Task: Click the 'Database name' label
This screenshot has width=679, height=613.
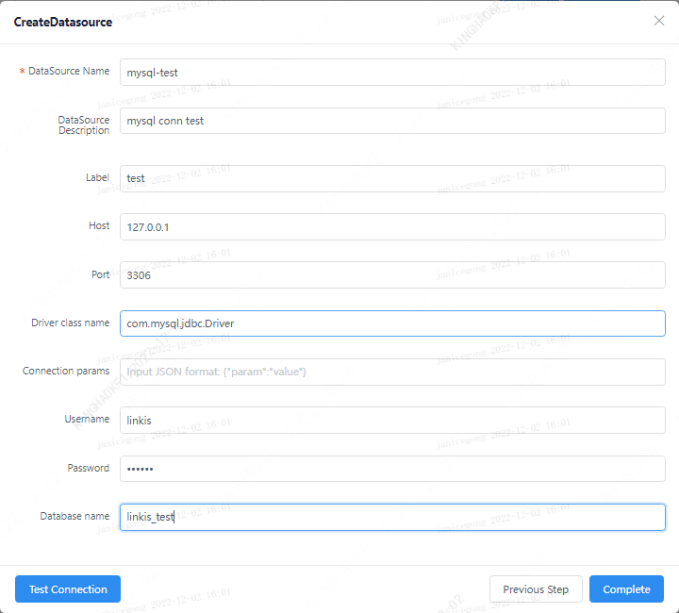Action: (x=75, y=516)
